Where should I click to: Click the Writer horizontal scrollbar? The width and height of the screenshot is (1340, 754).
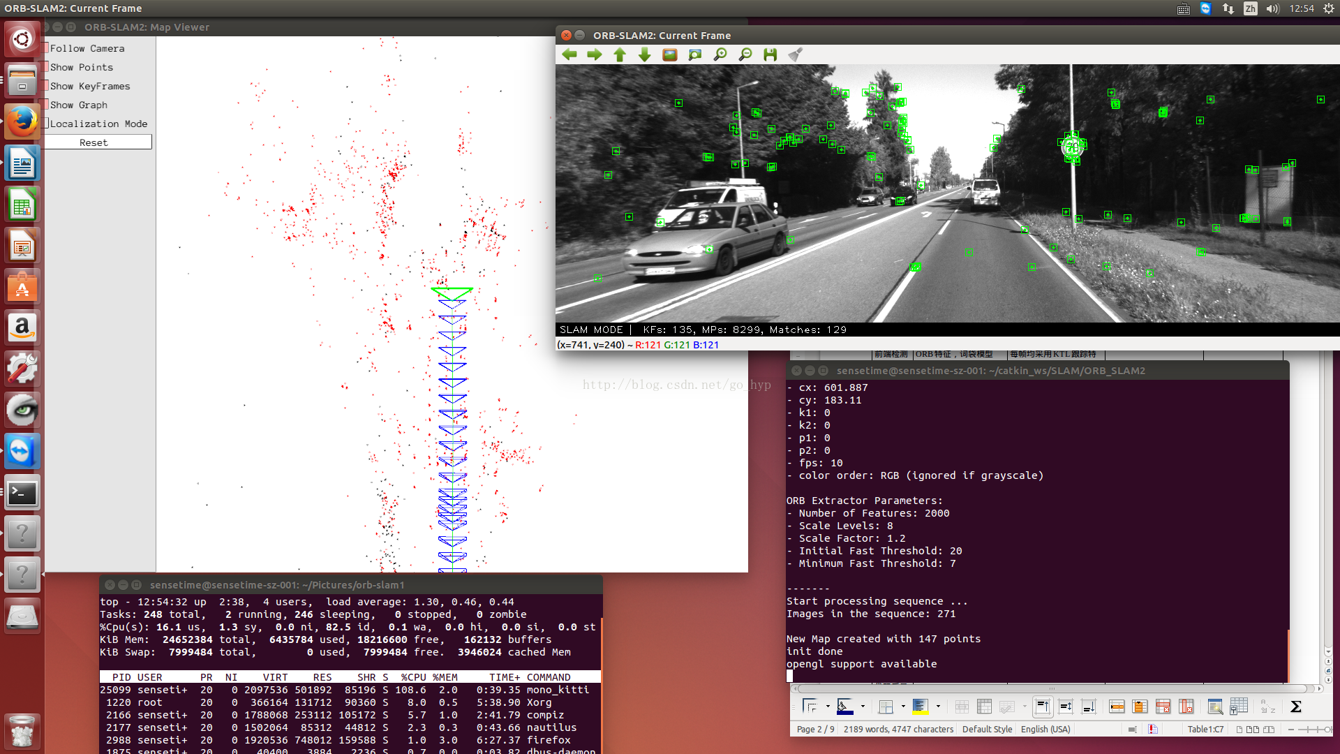click(x=1056, y=688)
